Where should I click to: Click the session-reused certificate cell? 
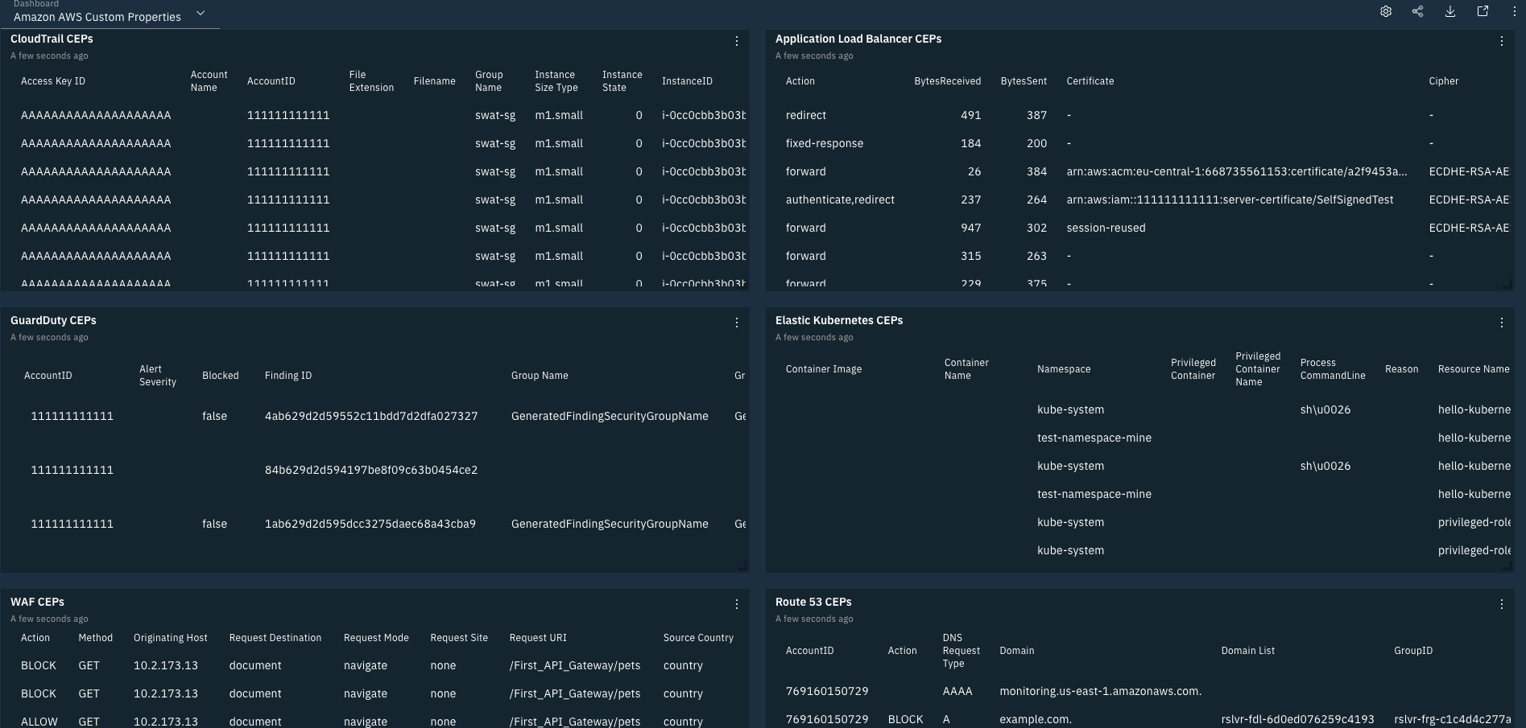pyautogui.click(x=1106, y=228)
